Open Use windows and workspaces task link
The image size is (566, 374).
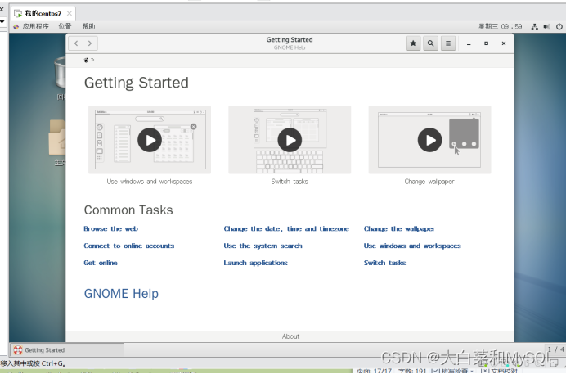pyautogui.click(x=412, y=246)
